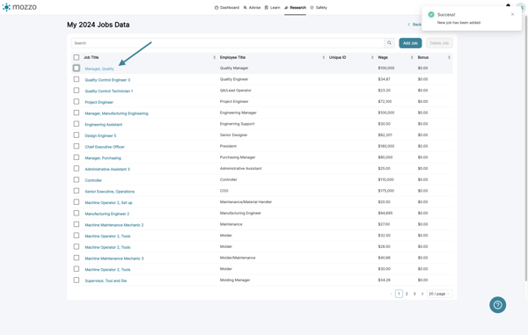
Task: Check the box for Manager, Quality
Action: pos(77,68)
